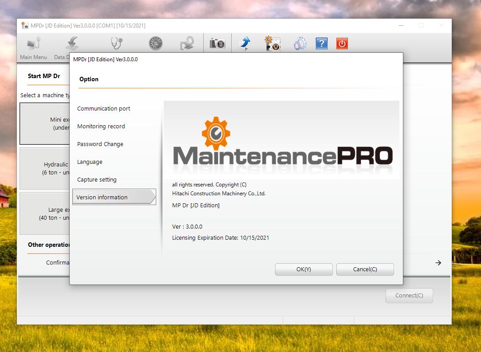481x352 pixels.
Task: Click the Ver : 3.0.0.0 text
Action: [x=187, y=227]
